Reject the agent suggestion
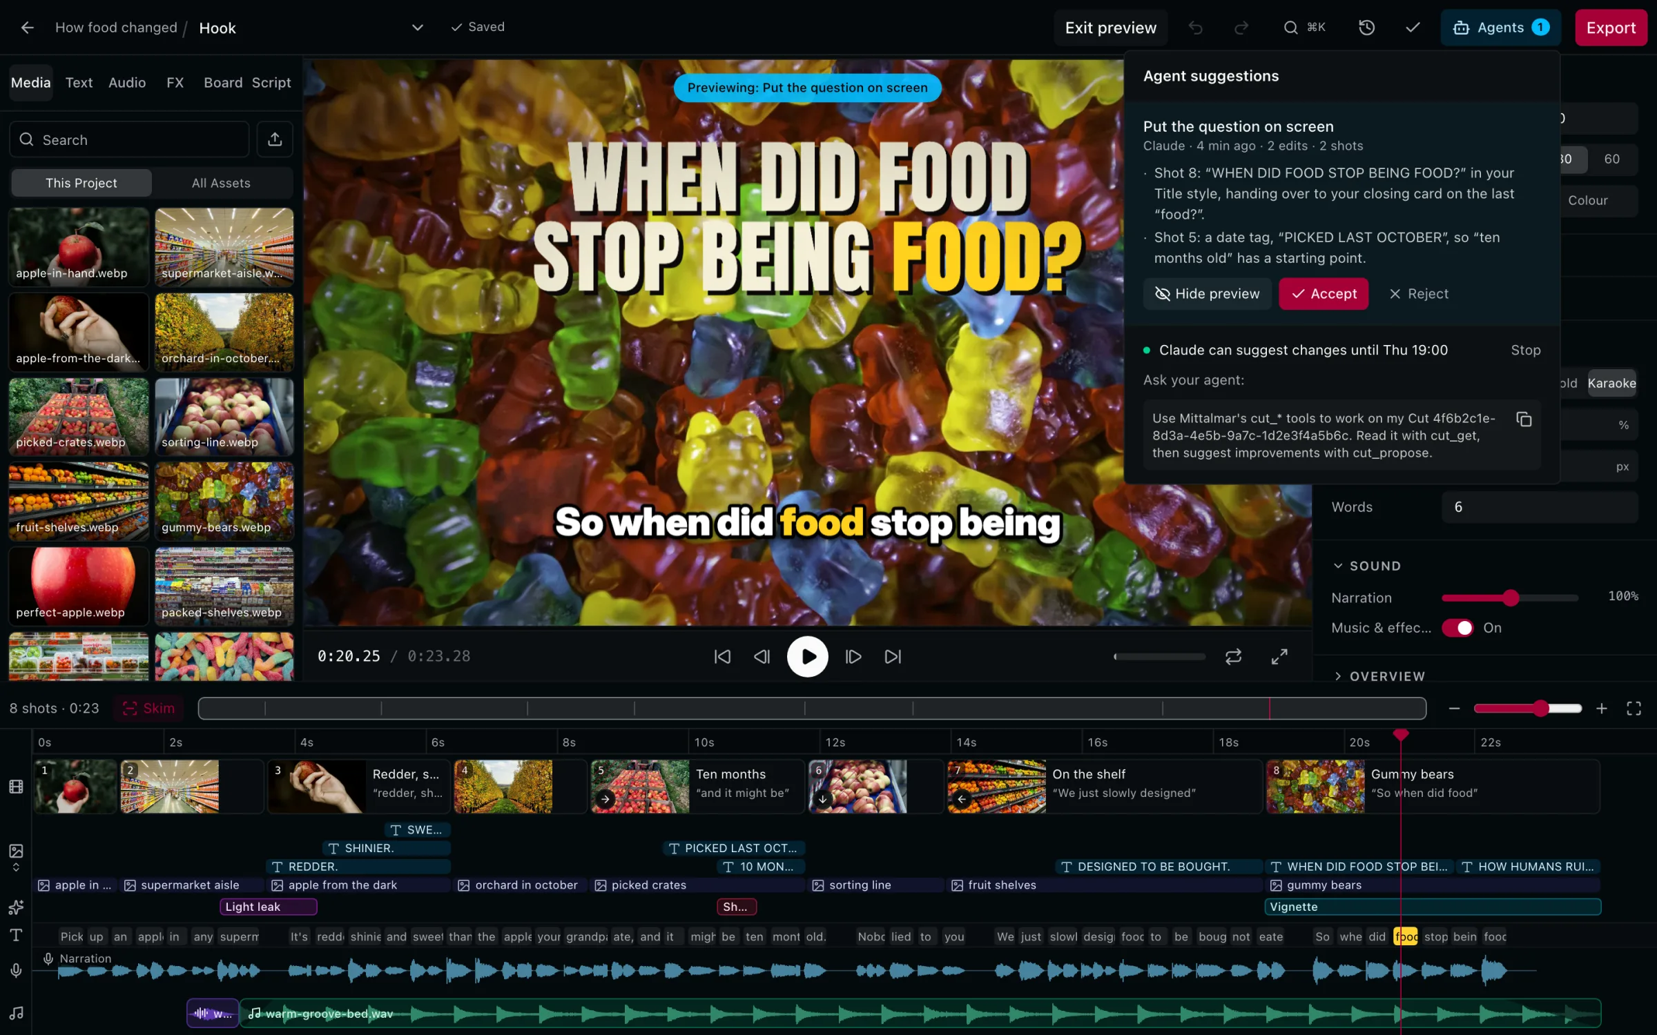This screenshot has width=1657, height=1035. (1418, 294)
